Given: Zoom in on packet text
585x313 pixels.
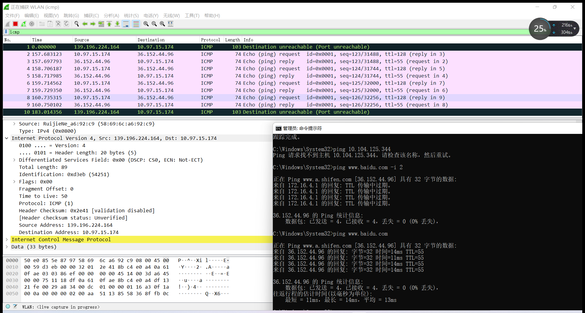Looking at the screenshot, I should pos(146,24).
